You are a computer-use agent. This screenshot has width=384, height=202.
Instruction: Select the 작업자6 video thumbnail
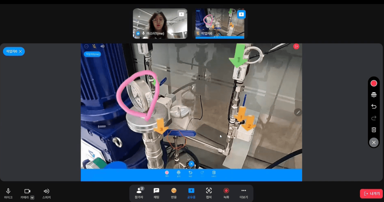coord(220,23)
